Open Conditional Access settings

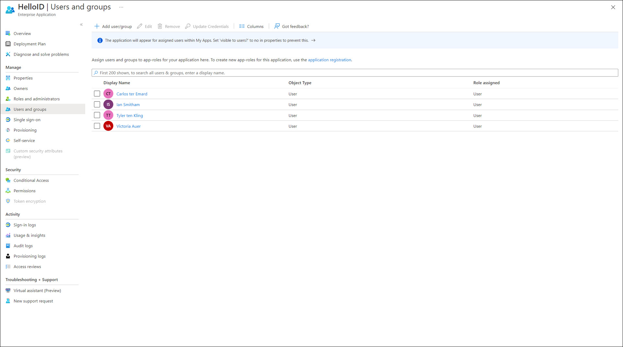tap(31, 180)
